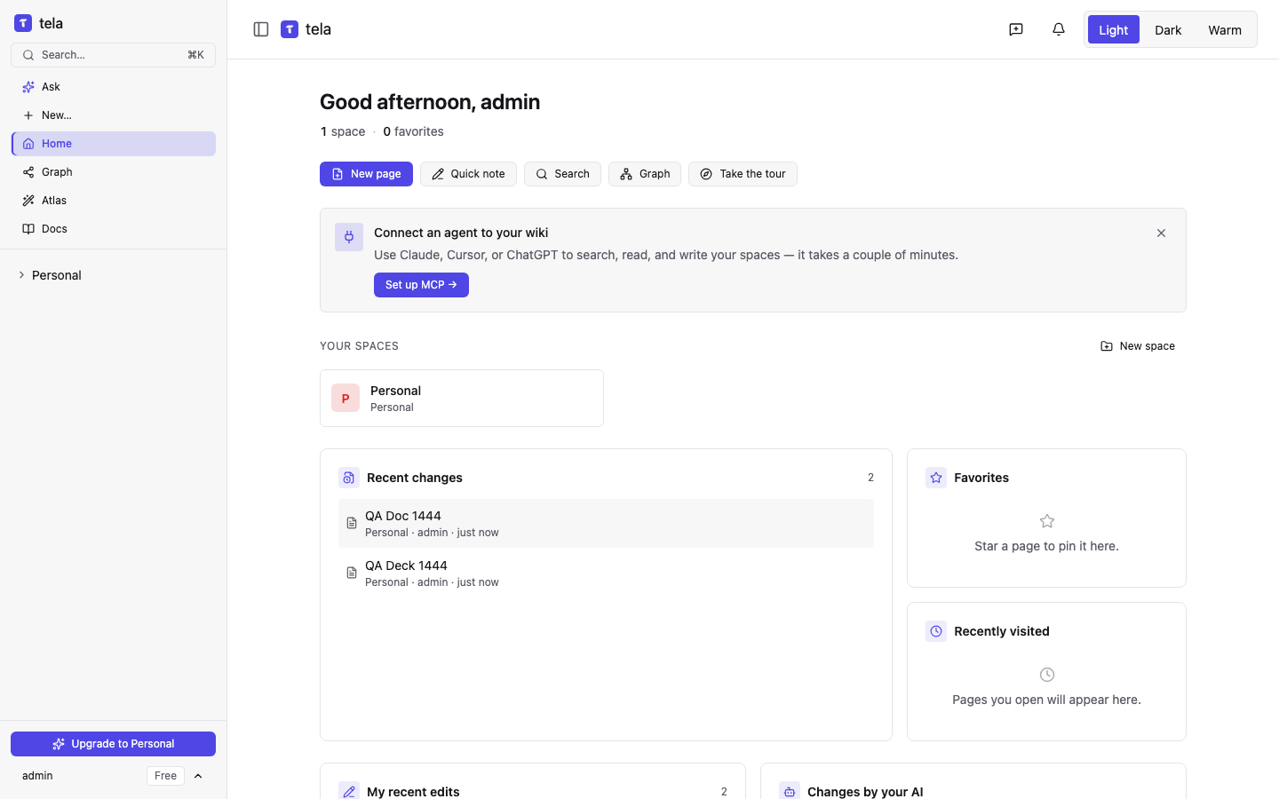Open Docs in the sidebar
Image resolution: width=1279 pixels, height=799 pixels.
click(113, 229)
